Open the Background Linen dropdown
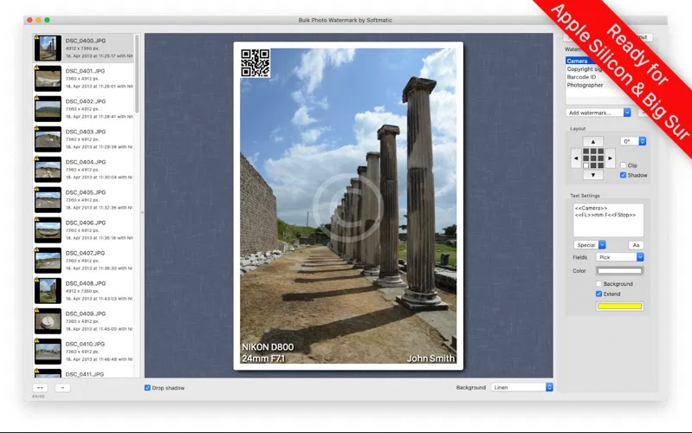 (x=521, y=388)
